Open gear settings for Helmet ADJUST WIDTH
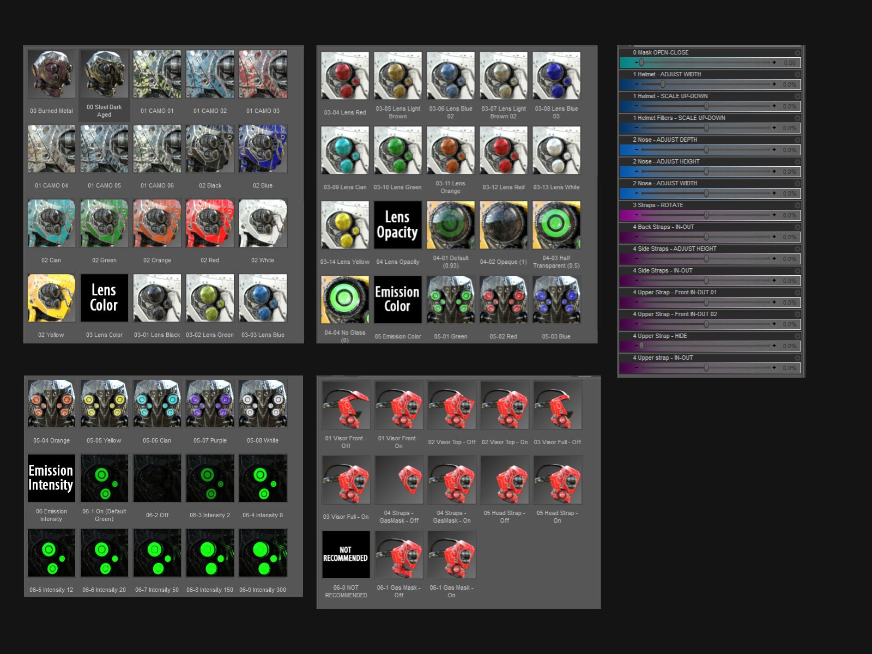The height and width of the screenshot is (654, 872). pos(797,75)
